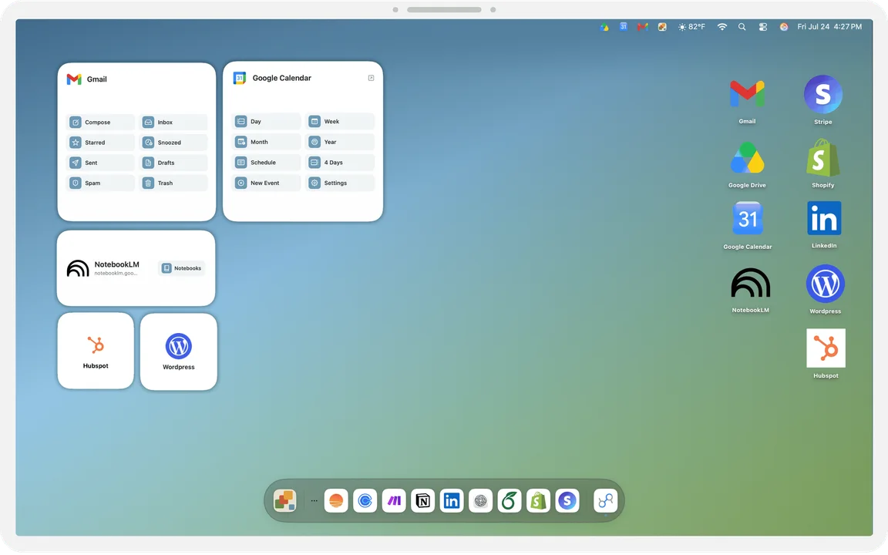Click the Google Calendar widget title
Image resolution: width=888 pixels, height=555 pixels.
pos(281,78)
